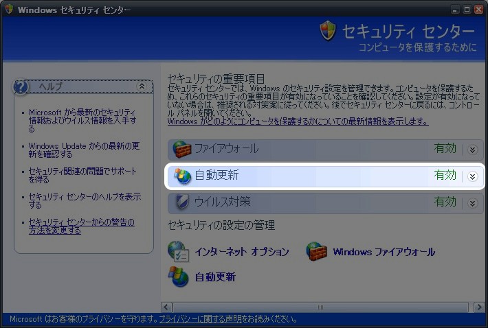Open Windows ファイアウォール settings link
This screenshot has width=488, height=328.
(x=384, y=252)
